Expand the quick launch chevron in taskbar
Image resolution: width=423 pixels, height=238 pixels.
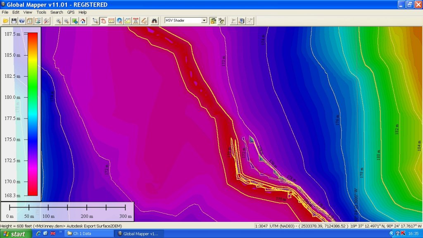pyautogui.click(x=61, y=232)
